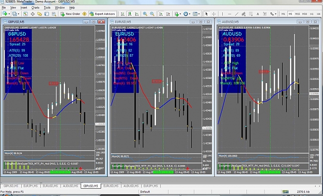Image resolution: width=323 pixels, height=196 pixels.
Task: Open the File menu
Action: pyautogui.click(x=4, y=8)
